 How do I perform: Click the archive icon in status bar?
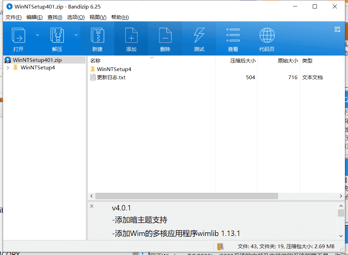[x=220, y=247]
